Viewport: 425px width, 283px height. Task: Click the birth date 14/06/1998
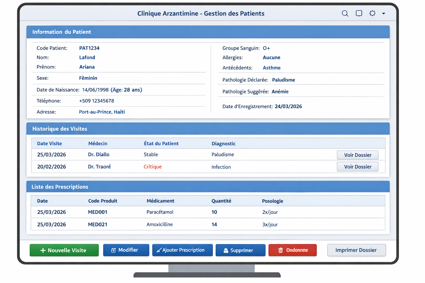pos(95,90)
